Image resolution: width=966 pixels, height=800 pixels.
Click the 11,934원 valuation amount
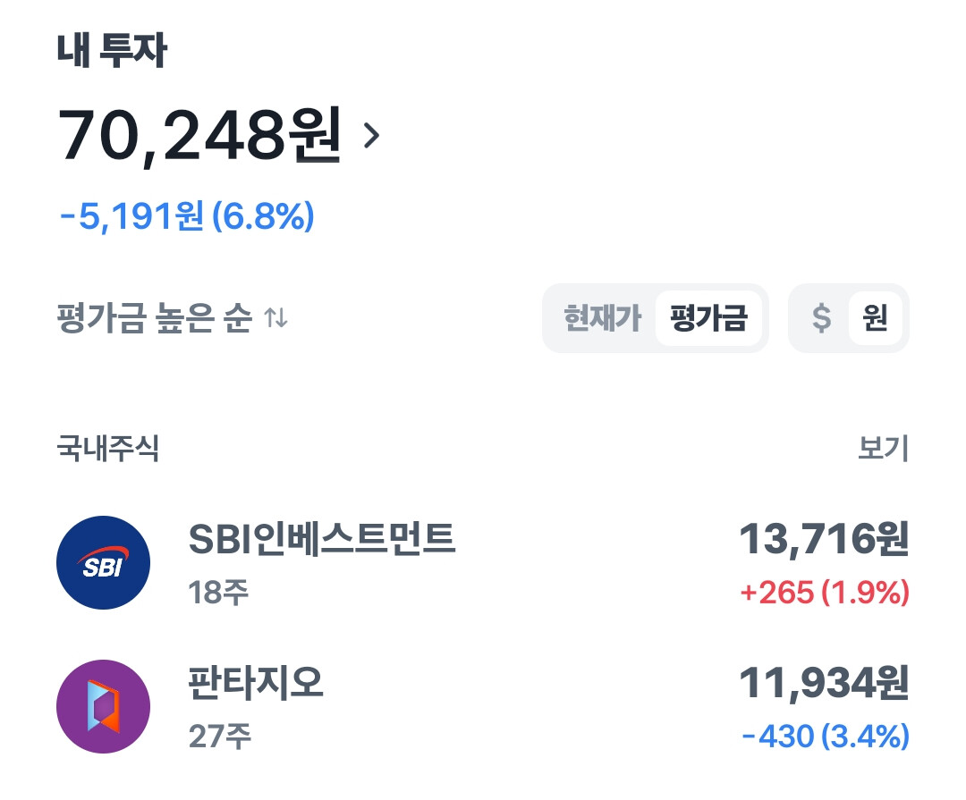coord(823,683)
